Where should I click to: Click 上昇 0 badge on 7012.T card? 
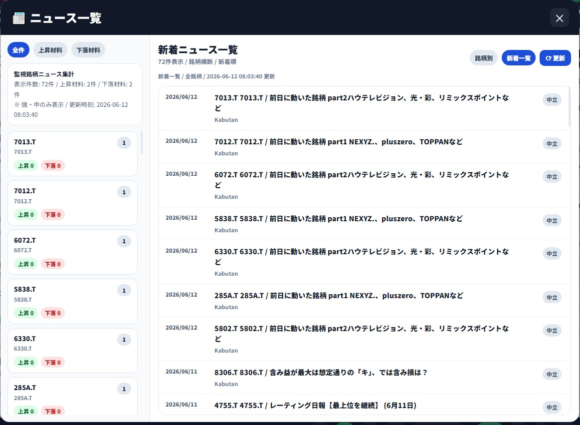pos(26,215)
